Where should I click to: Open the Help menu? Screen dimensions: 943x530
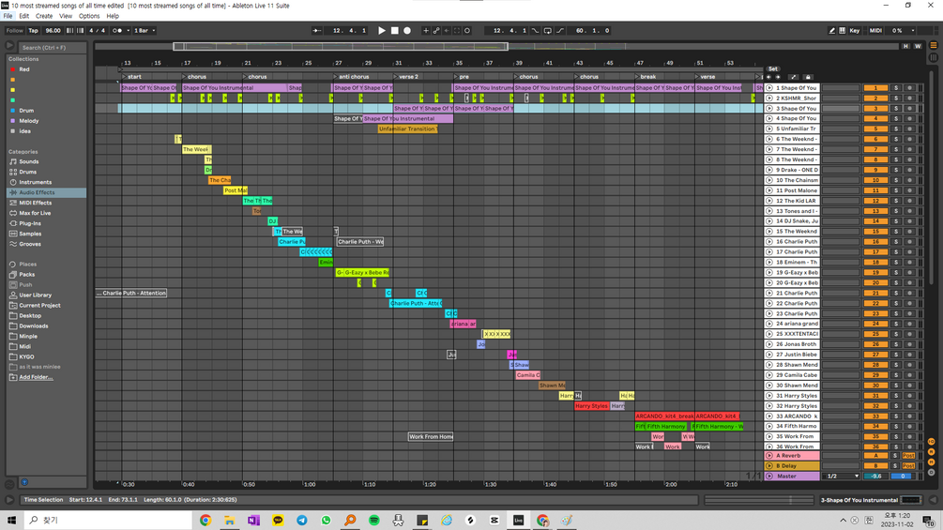pyautogui.click(x=113, y=16)
